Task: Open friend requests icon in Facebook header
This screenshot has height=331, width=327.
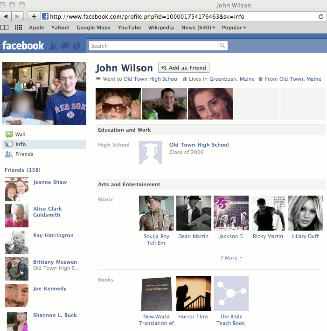Action: [x=53, y=46]
